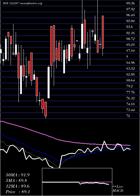Click the 50MA : 91.9 readout
The width and height of the screenshot is (140, 196).
tap(18, 175)
